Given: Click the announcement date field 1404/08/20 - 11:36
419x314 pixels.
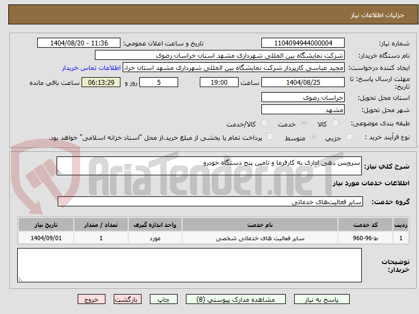Looking at the screenshot, I should click(x=79, y=43).
